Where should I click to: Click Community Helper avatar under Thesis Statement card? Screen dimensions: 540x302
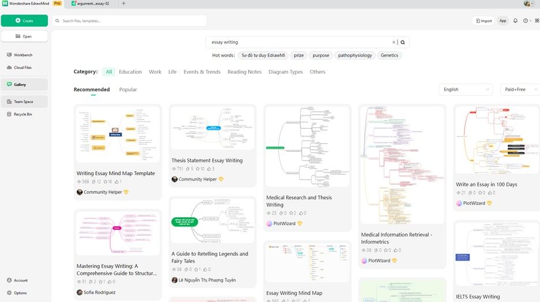click(x=175, y=179)
